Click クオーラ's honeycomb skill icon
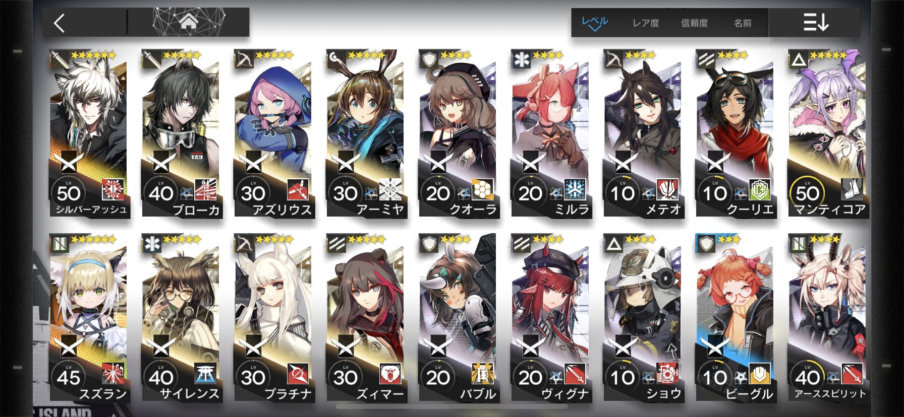904x417 pixels. point(482,190)
